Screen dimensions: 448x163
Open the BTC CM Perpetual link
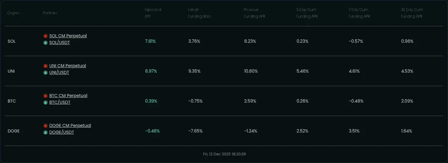68,96
